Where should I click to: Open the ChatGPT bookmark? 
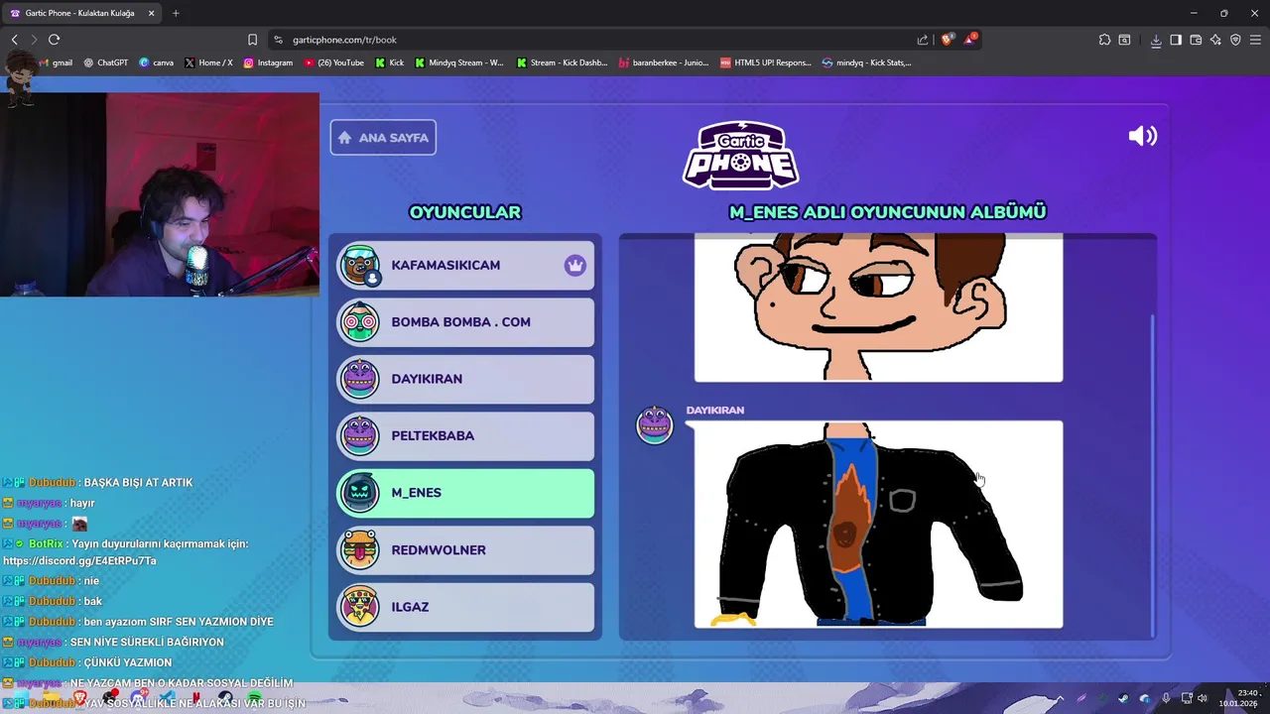[x=105, y=62]
